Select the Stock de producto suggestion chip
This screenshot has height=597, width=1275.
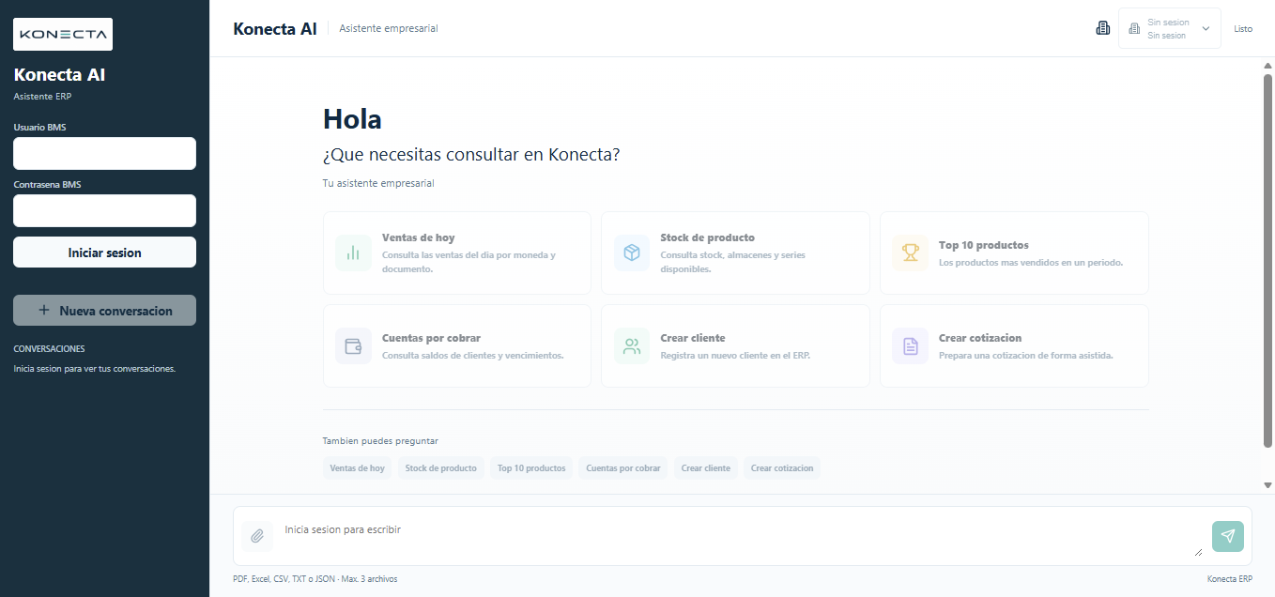point(440,467)
